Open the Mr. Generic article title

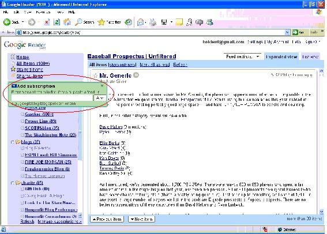(115, 76)
